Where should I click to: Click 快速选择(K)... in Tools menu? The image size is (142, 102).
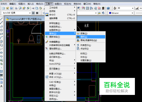click(60, 27)
